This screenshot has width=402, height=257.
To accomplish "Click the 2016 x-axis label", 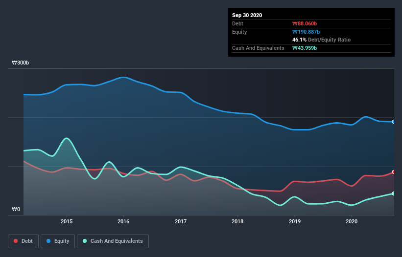I will (123, 221).
